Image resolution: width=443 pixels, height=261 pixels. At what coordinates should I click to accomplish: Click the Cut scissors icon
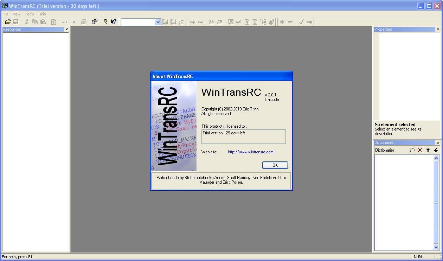click(27, 22)
